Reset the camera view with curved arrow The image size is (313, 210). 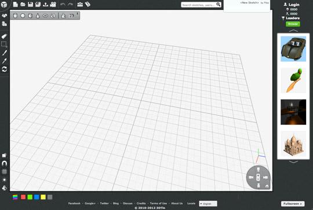[x=267, y=186]
